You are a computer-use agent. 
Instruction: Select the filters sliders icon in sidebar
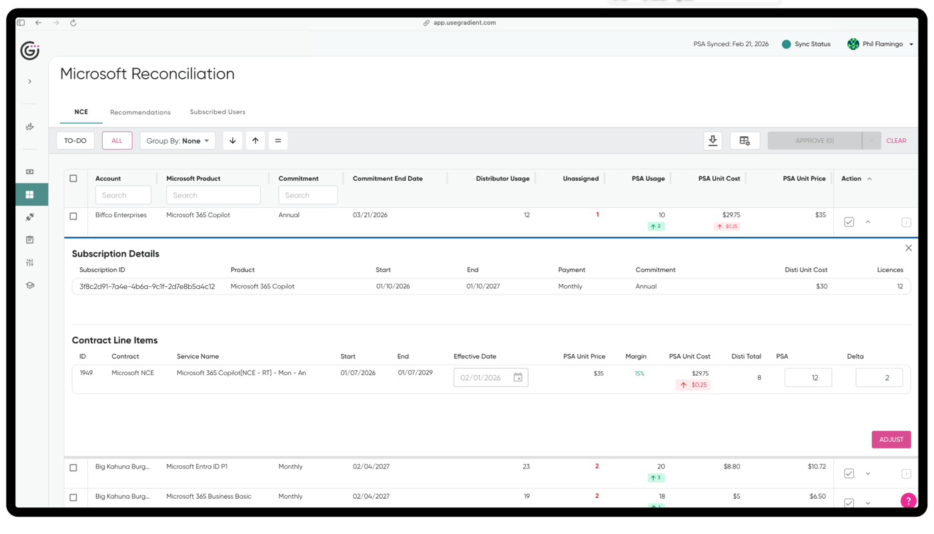tap(29, 262)
